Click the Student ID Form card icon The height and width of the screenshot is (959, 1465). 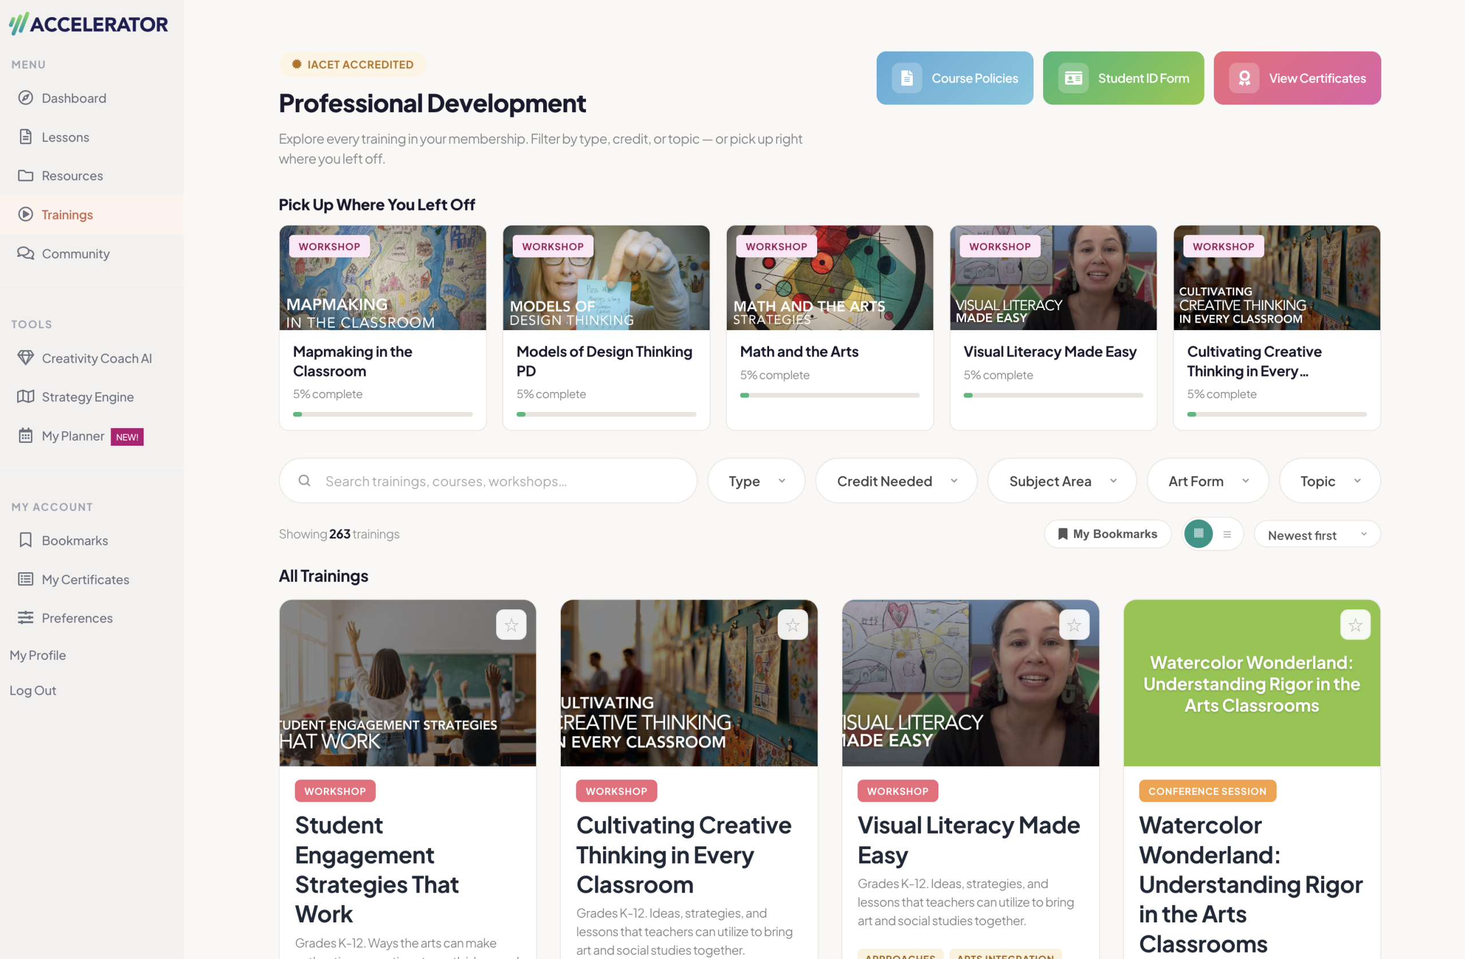tap(1074, 78)
